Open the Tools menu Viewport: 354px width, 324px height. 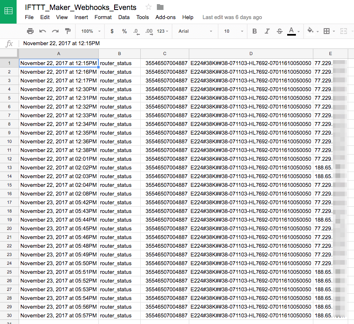pos(142,17)
